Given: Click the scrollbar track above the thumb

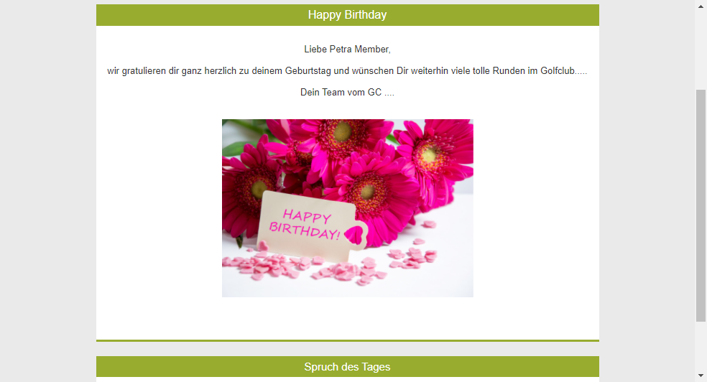Looking at the screenshot, I should (701, 50).
